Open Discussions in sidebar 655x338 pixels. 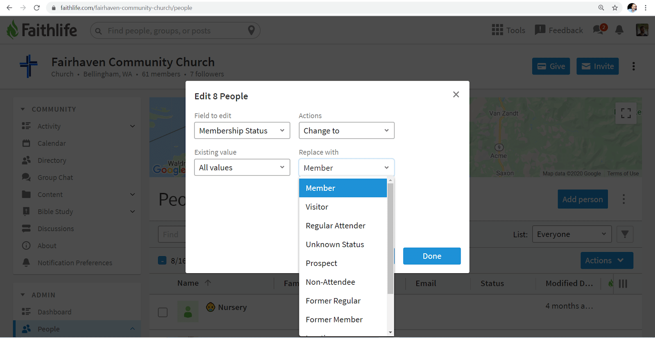(56, 229)
